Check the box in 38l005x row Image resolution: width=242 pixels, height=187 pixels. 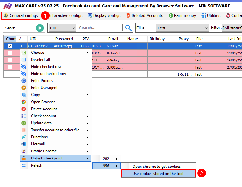point(10,67)
